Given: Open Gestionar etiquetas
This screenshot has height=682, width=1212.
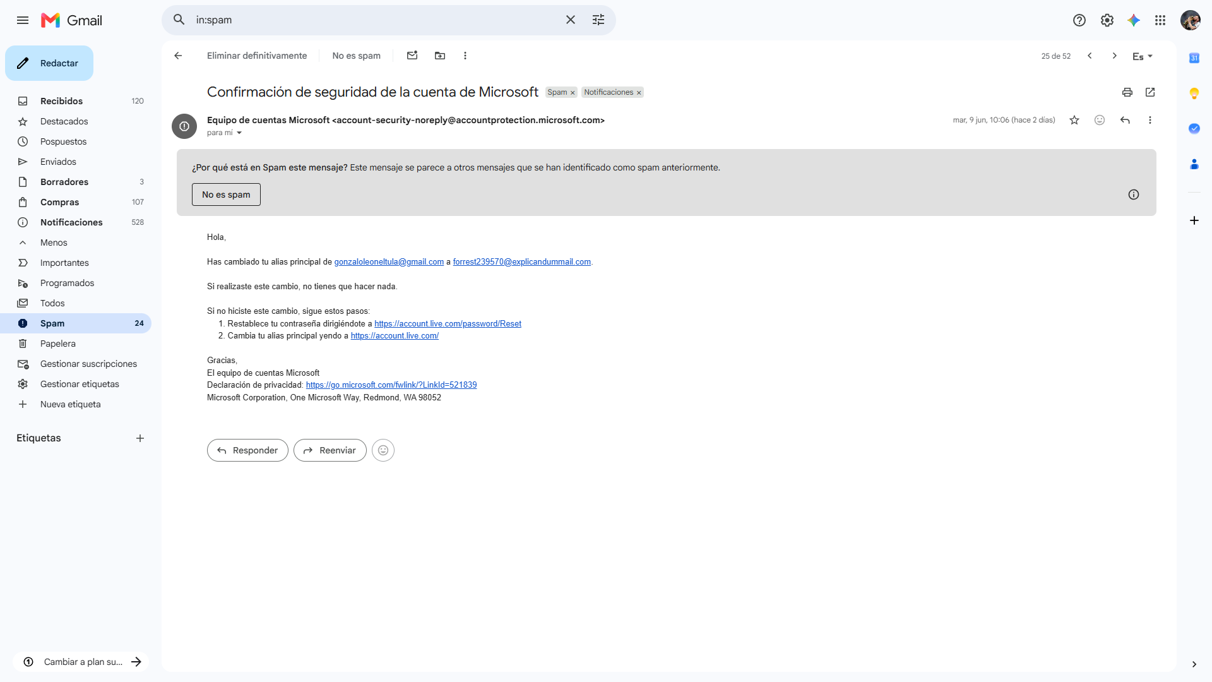Looking at the screenshot, I should click(76, 384).
